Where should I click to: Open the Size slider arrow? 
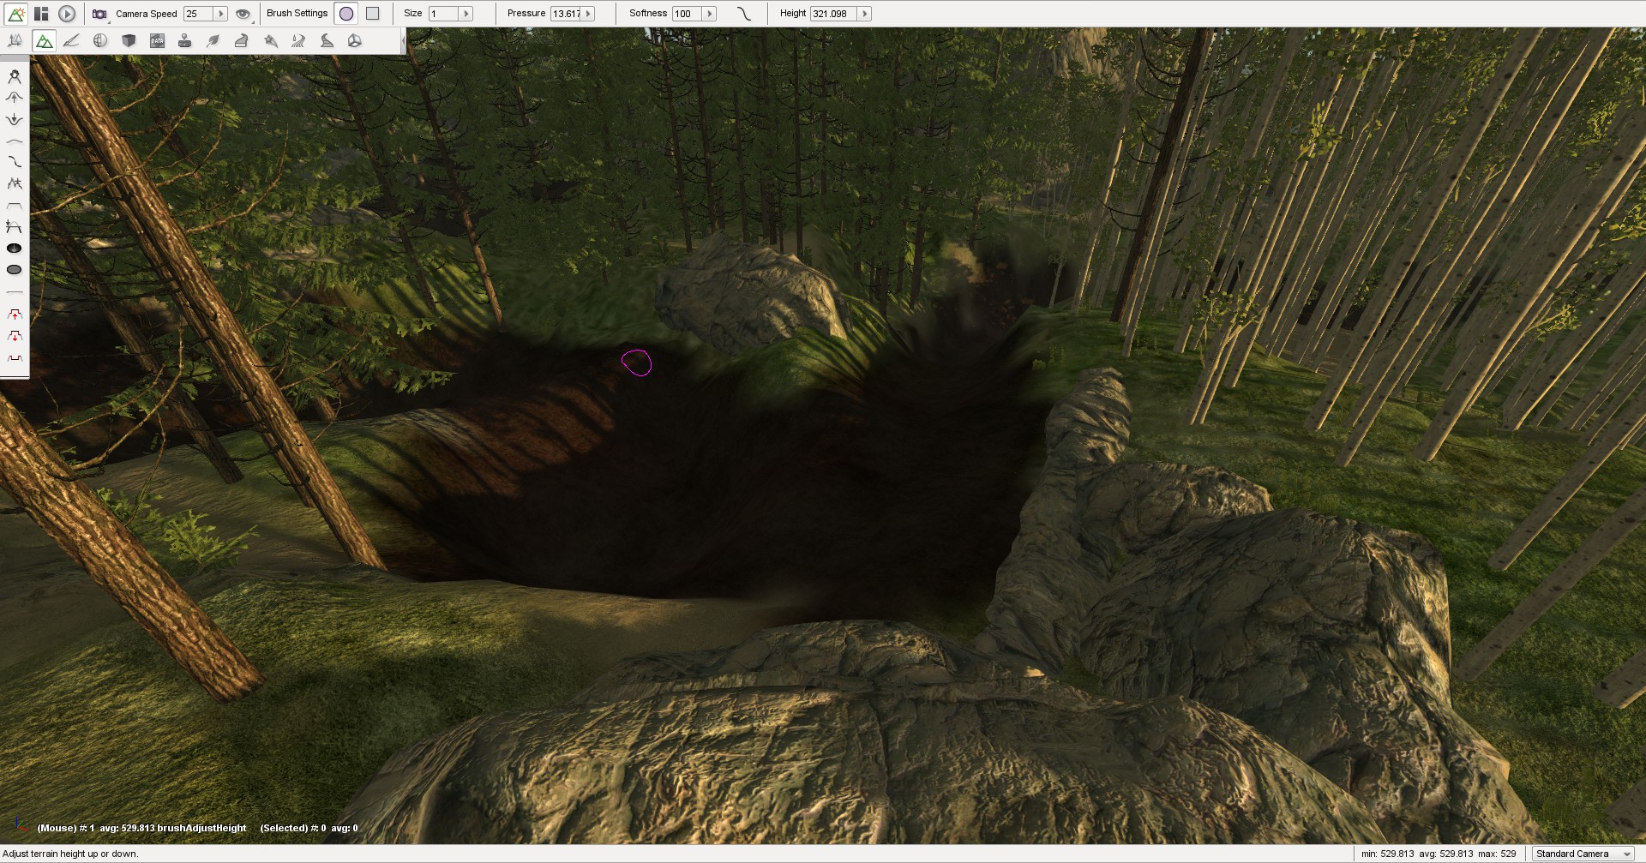click(466, 14)
